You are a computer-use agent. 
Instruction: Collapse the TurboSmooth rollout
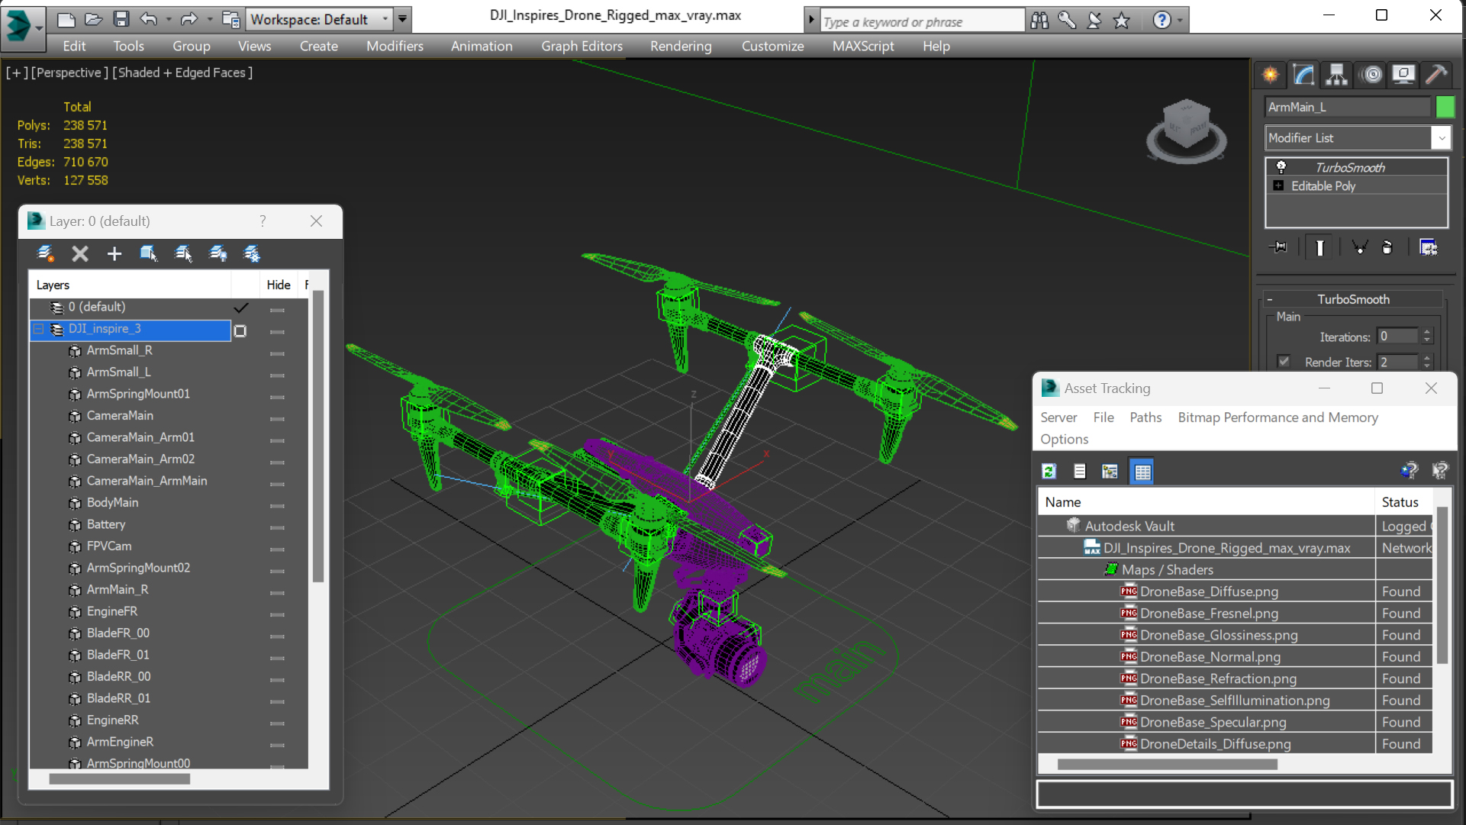coord(1270,299)
